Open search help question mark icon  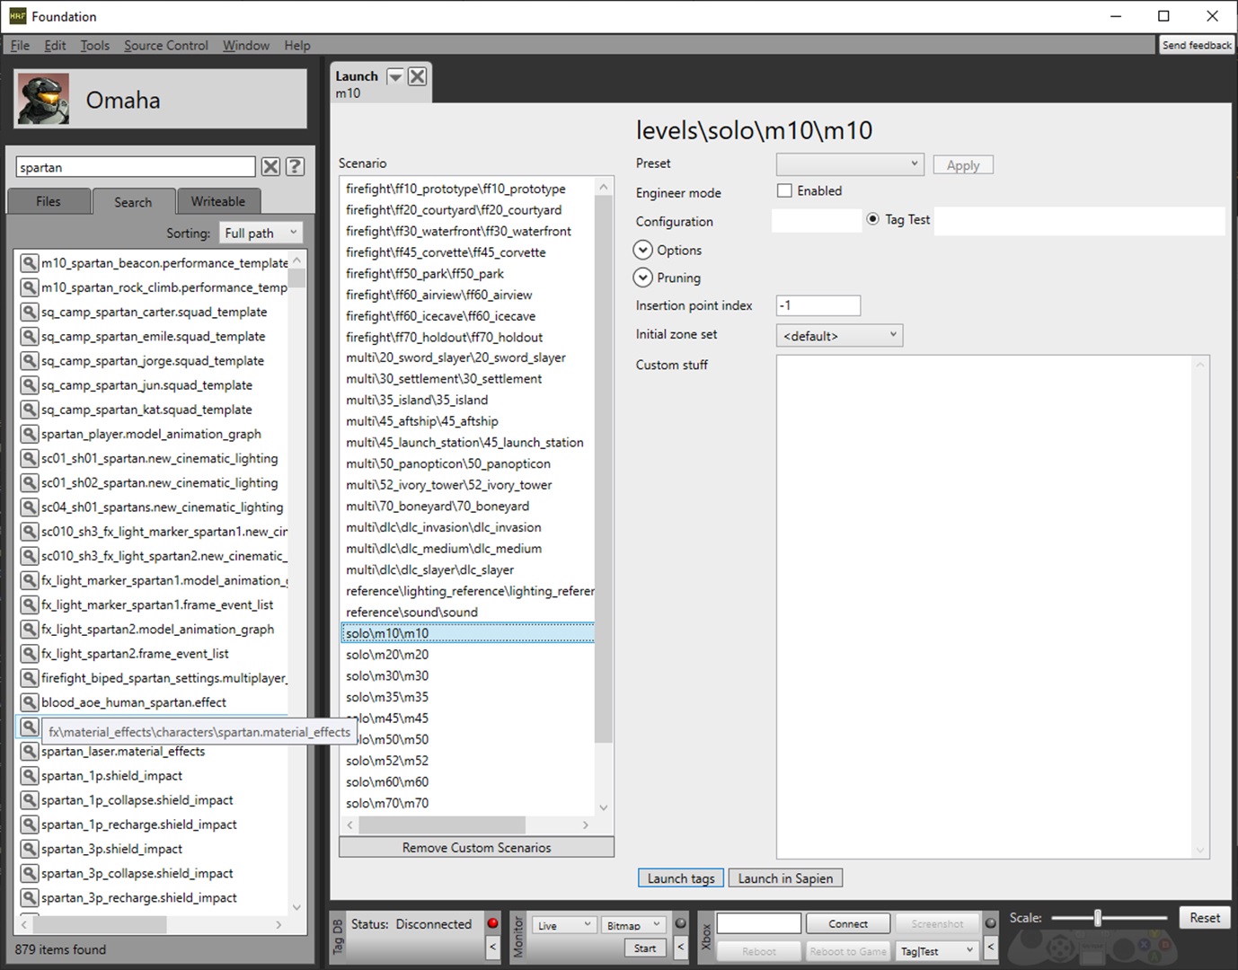[x=295, y=166]
